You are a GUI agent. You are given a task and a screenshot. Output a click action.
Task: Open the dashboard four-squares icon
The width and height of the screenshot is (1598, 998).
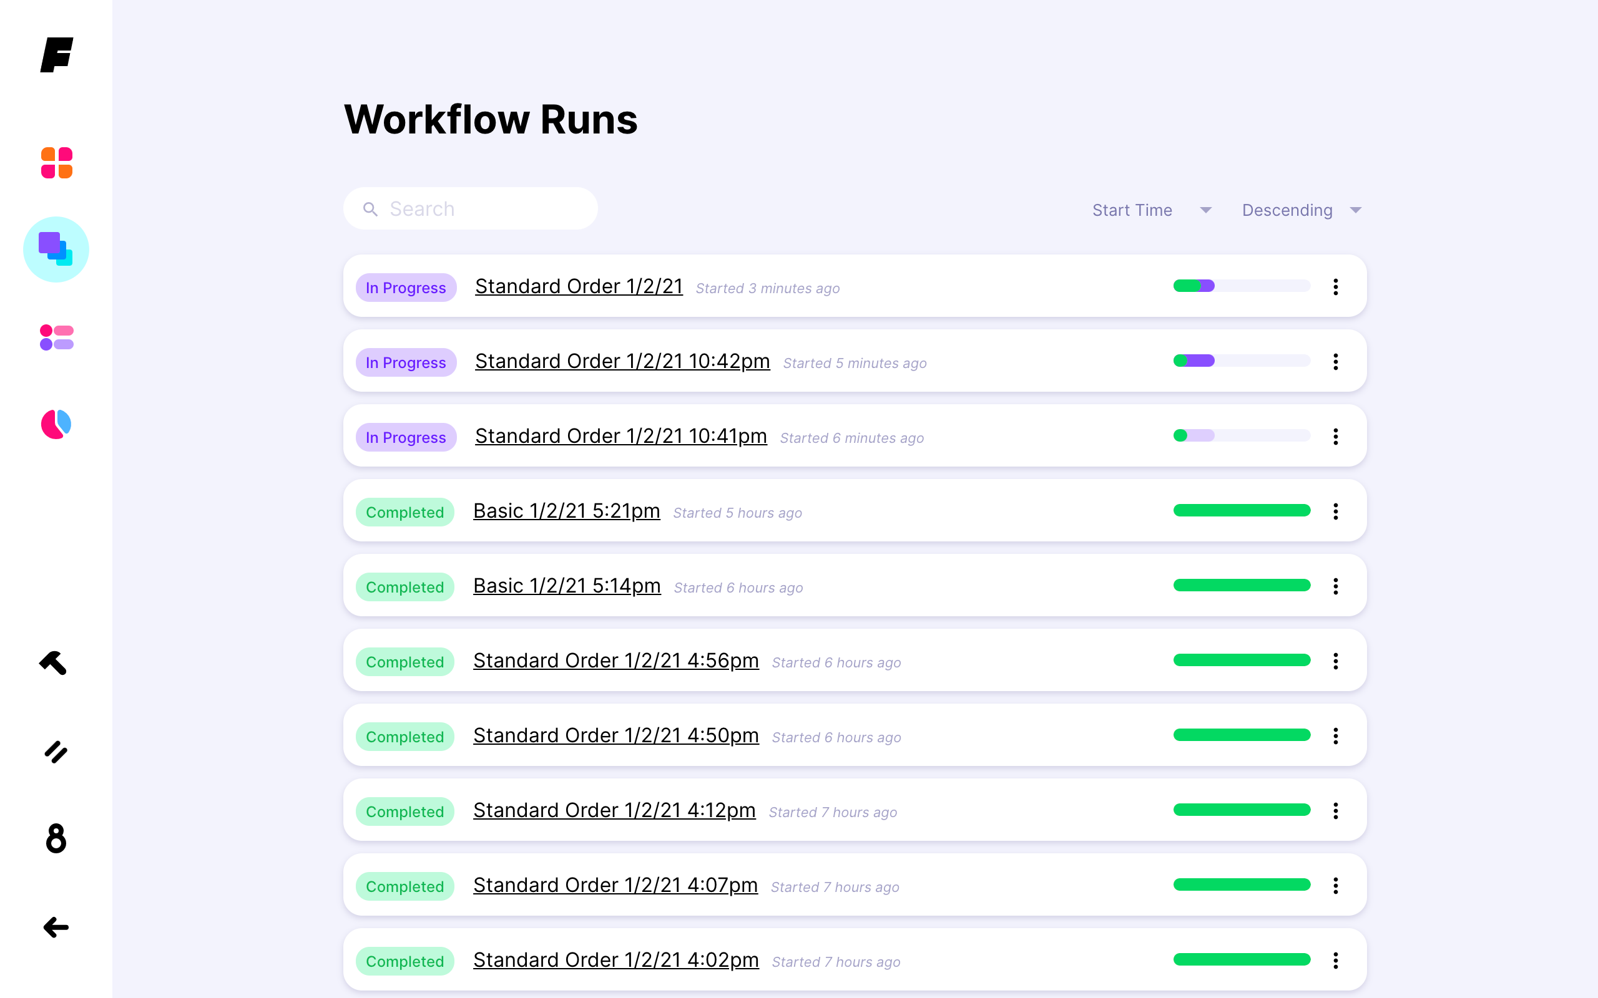(x=57, y=162)
